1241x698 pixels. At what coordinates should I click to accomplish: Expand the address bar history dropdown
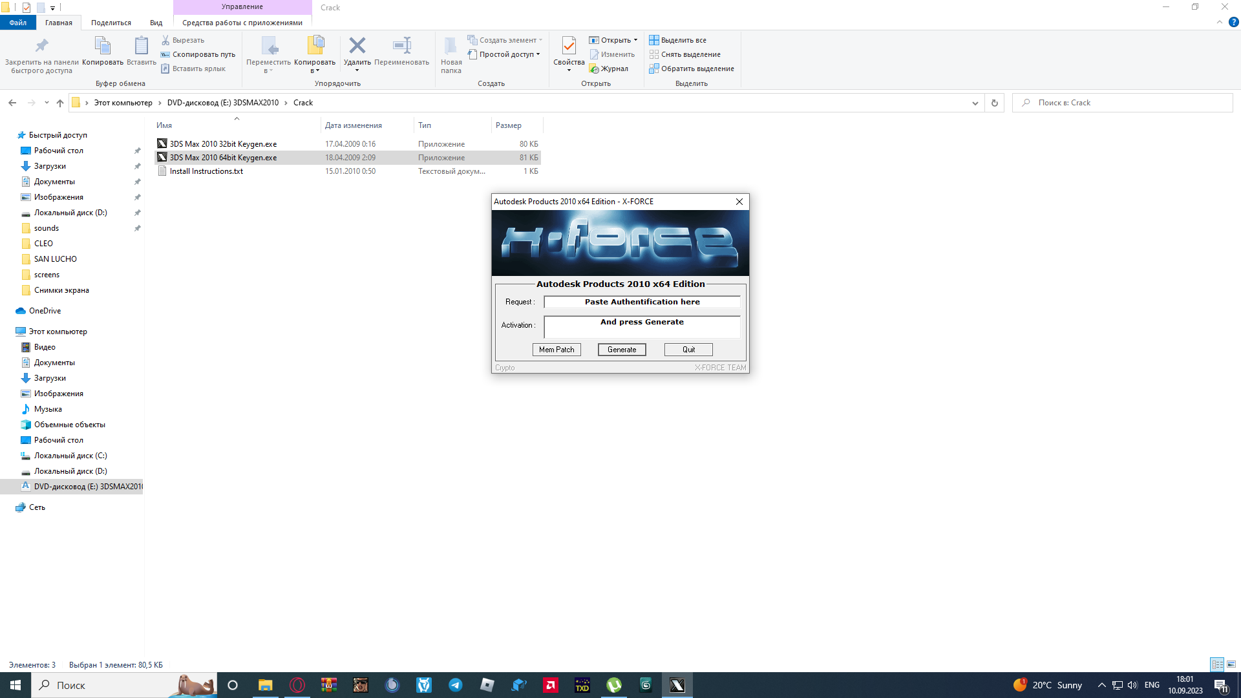point(975,103)
